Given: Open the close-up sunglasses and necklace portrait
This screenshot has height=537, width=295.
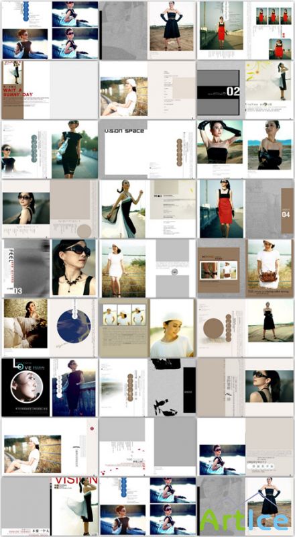Looking at the screenshot, I should [74, 267].
